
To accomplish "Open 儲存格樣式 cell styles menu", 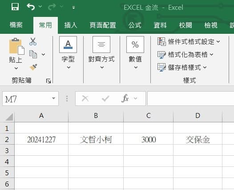I will coord(182,68).
